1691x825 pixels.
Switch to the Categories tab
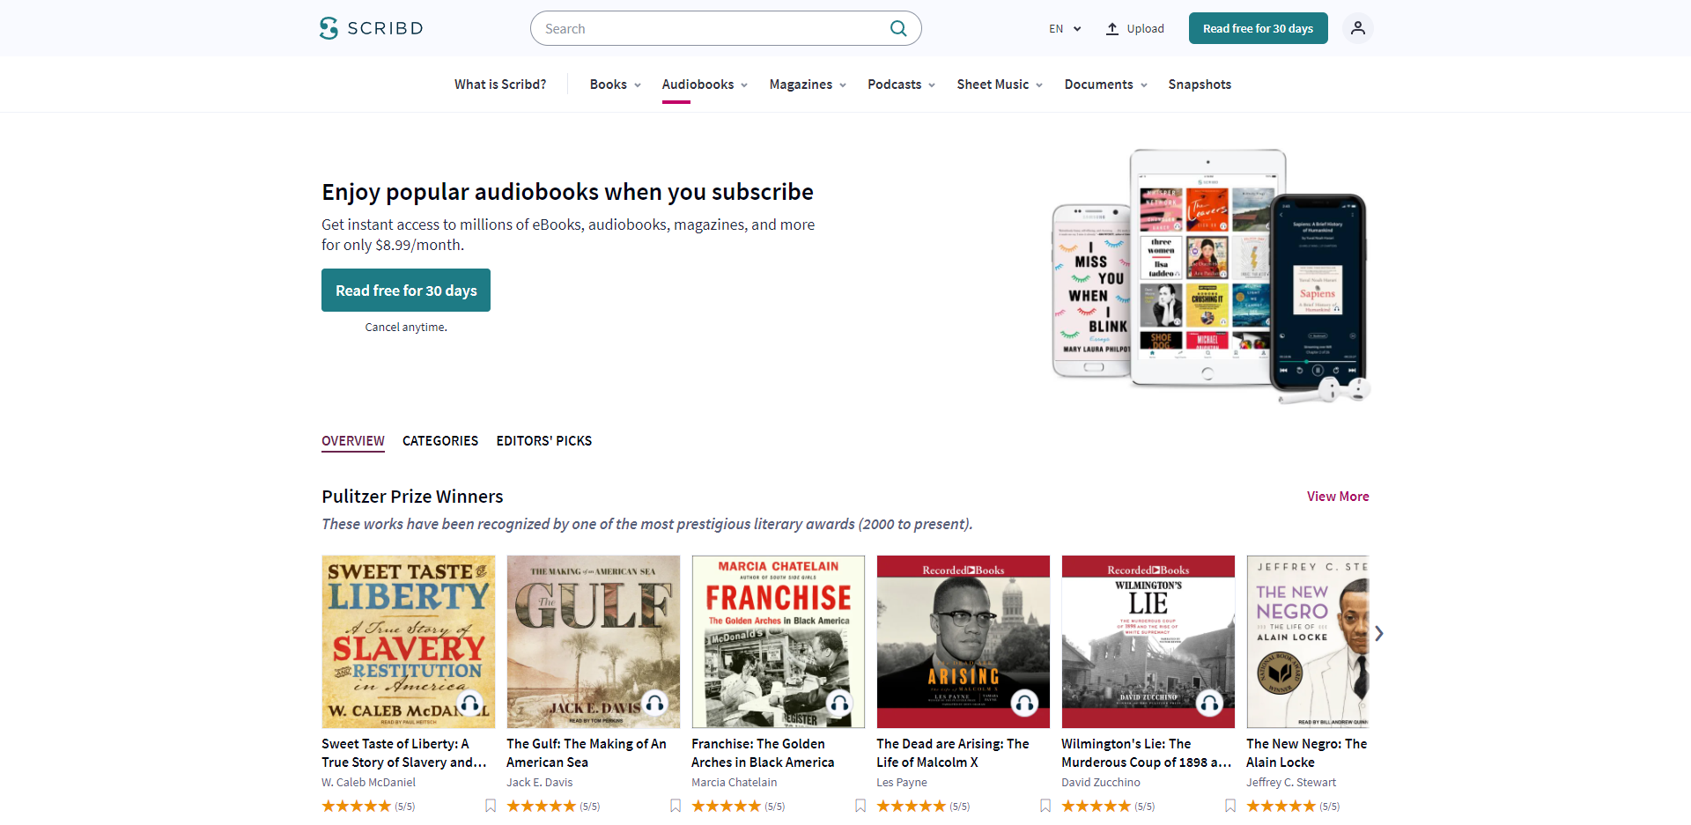[x=440, y=440]
